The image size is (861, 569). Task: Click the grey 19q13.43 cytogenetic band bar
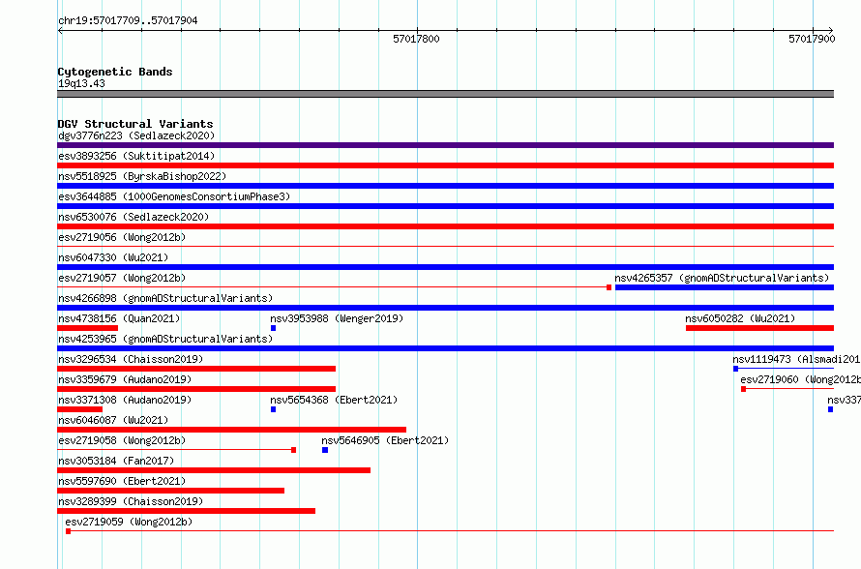(445, 94)
